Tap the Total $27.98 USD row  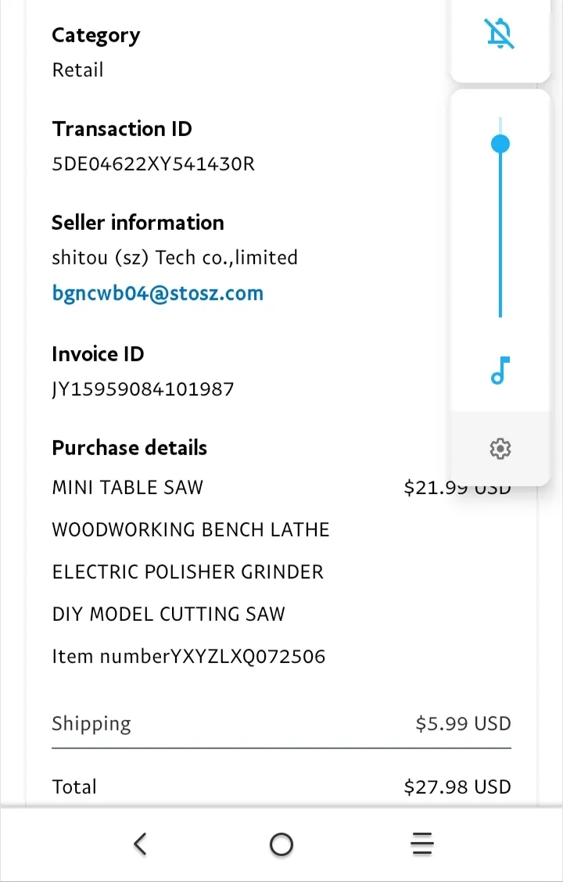(x=281, y=787)
